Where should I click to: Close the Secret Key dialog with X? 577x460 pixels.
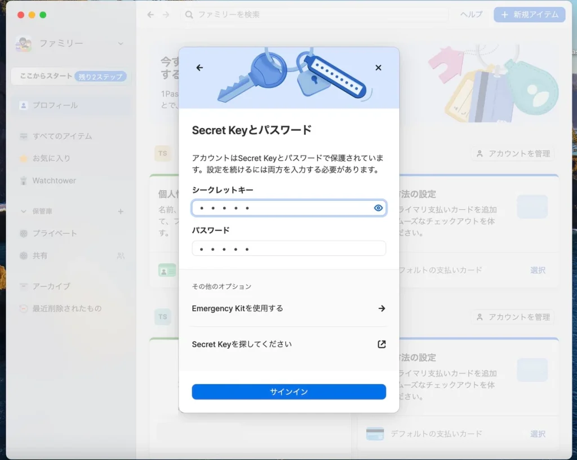tap(378, 68)
